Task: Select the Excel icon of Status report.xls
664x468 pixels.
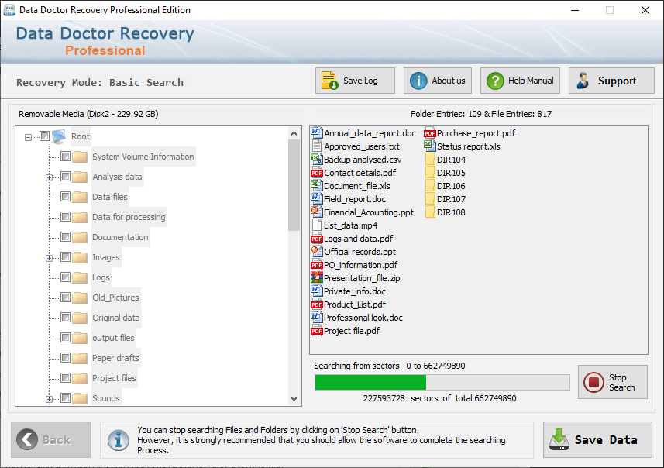Action: (x=430, y=146)
